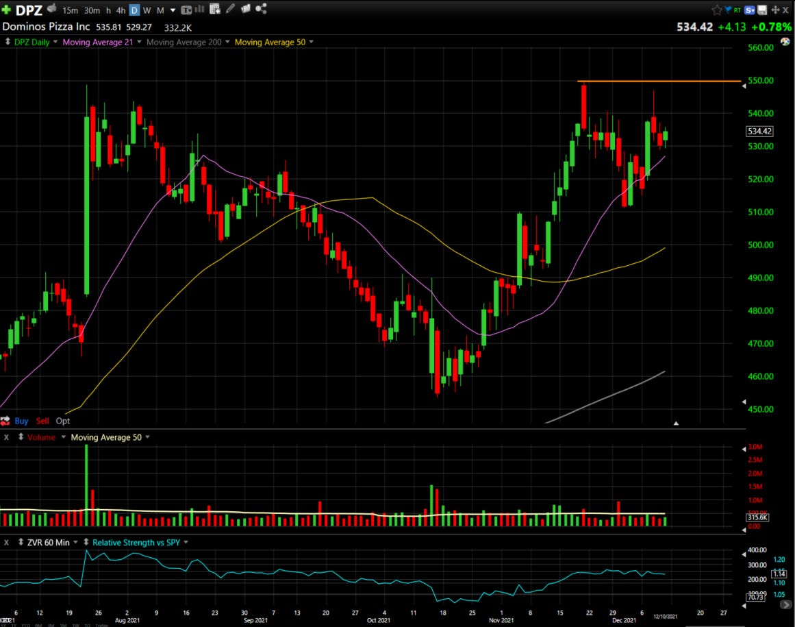This screenshot has width=795, height=627.
Task: Switch to the Weekly (W) timeframe
Action: point(147,10)
